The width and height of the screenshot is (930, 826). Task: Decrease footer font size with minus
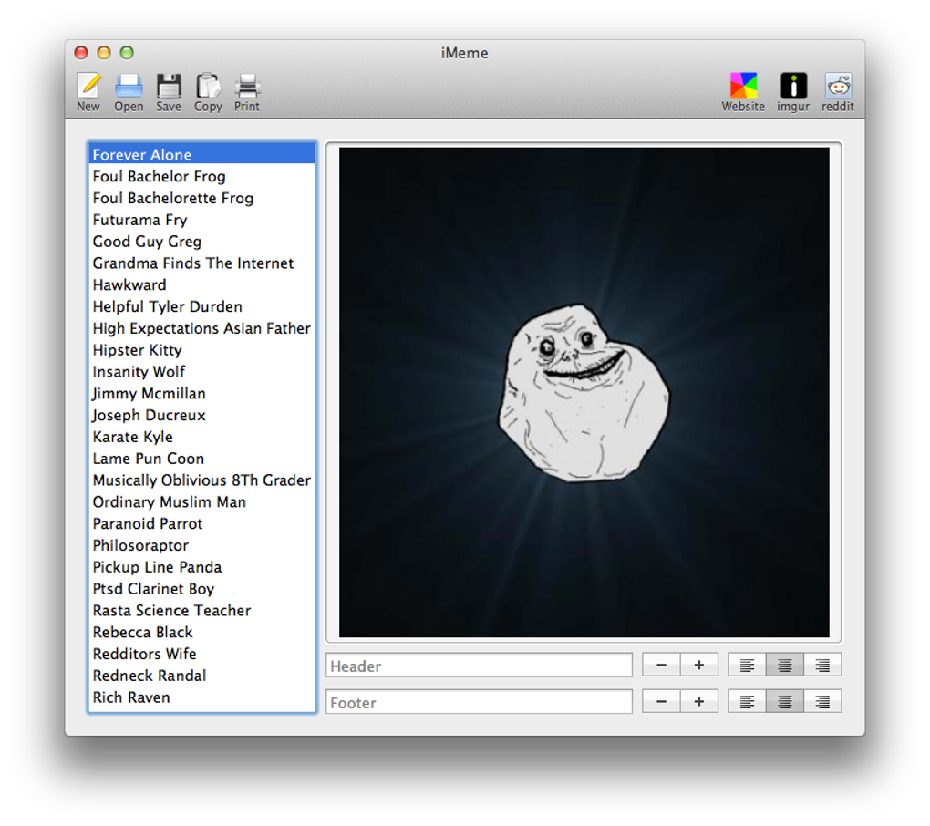tap(661, 701)
